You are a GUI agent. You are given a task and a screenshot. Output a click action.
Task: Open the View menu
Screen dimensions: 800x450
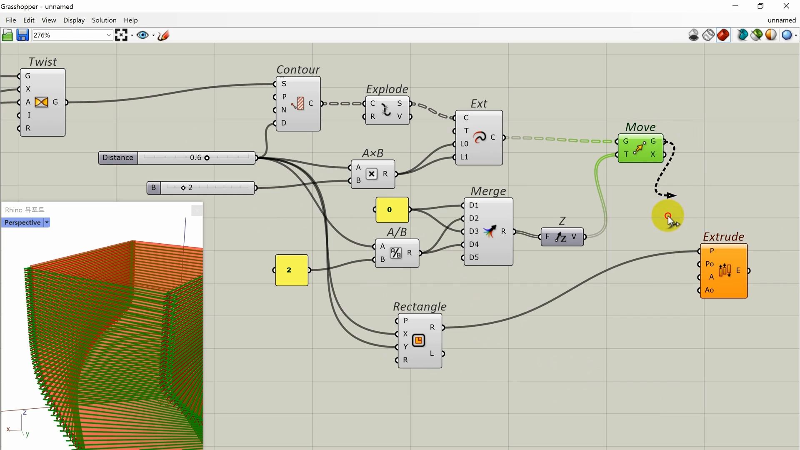[49, 20]
